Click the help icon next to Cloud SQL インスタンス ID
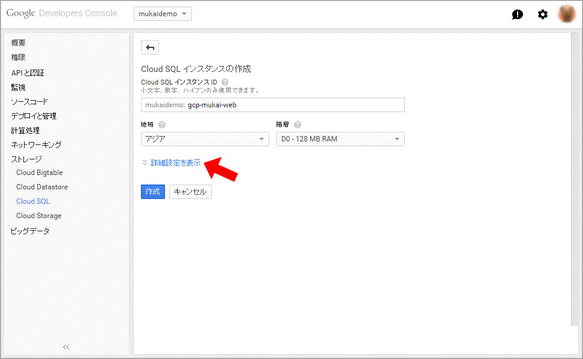This screenshot has width=583, height=359. [x=225, y=82]
